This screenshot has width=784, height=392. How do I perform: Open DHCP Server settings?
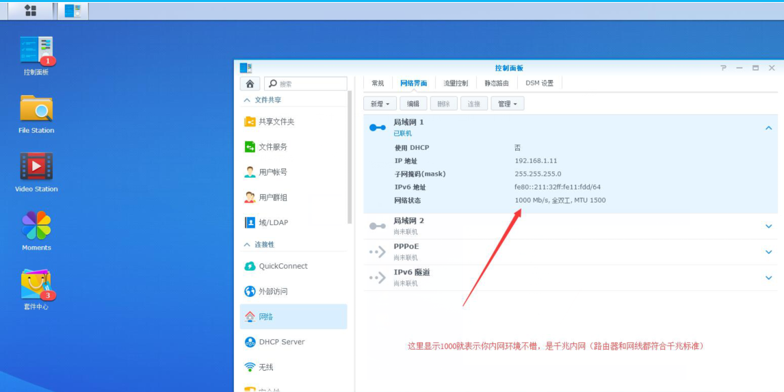coord(281,342)
